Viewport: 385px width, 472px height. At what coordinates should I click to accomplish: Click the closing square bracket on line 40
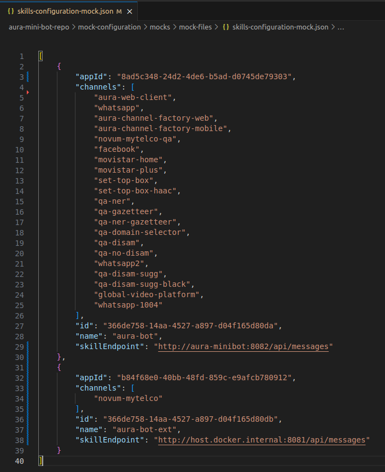click(40, 461)
